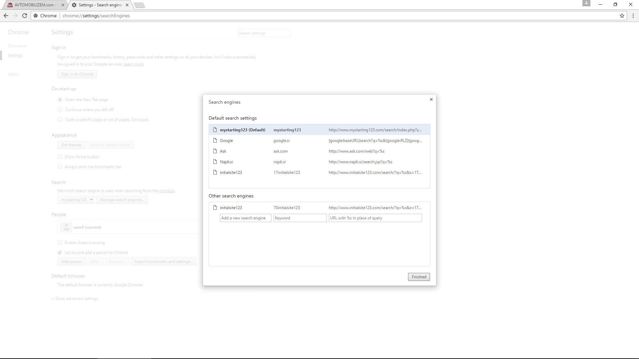Enable Guest browsing checkbox
This screenshot has height=359, width=639.
point(60,243)
